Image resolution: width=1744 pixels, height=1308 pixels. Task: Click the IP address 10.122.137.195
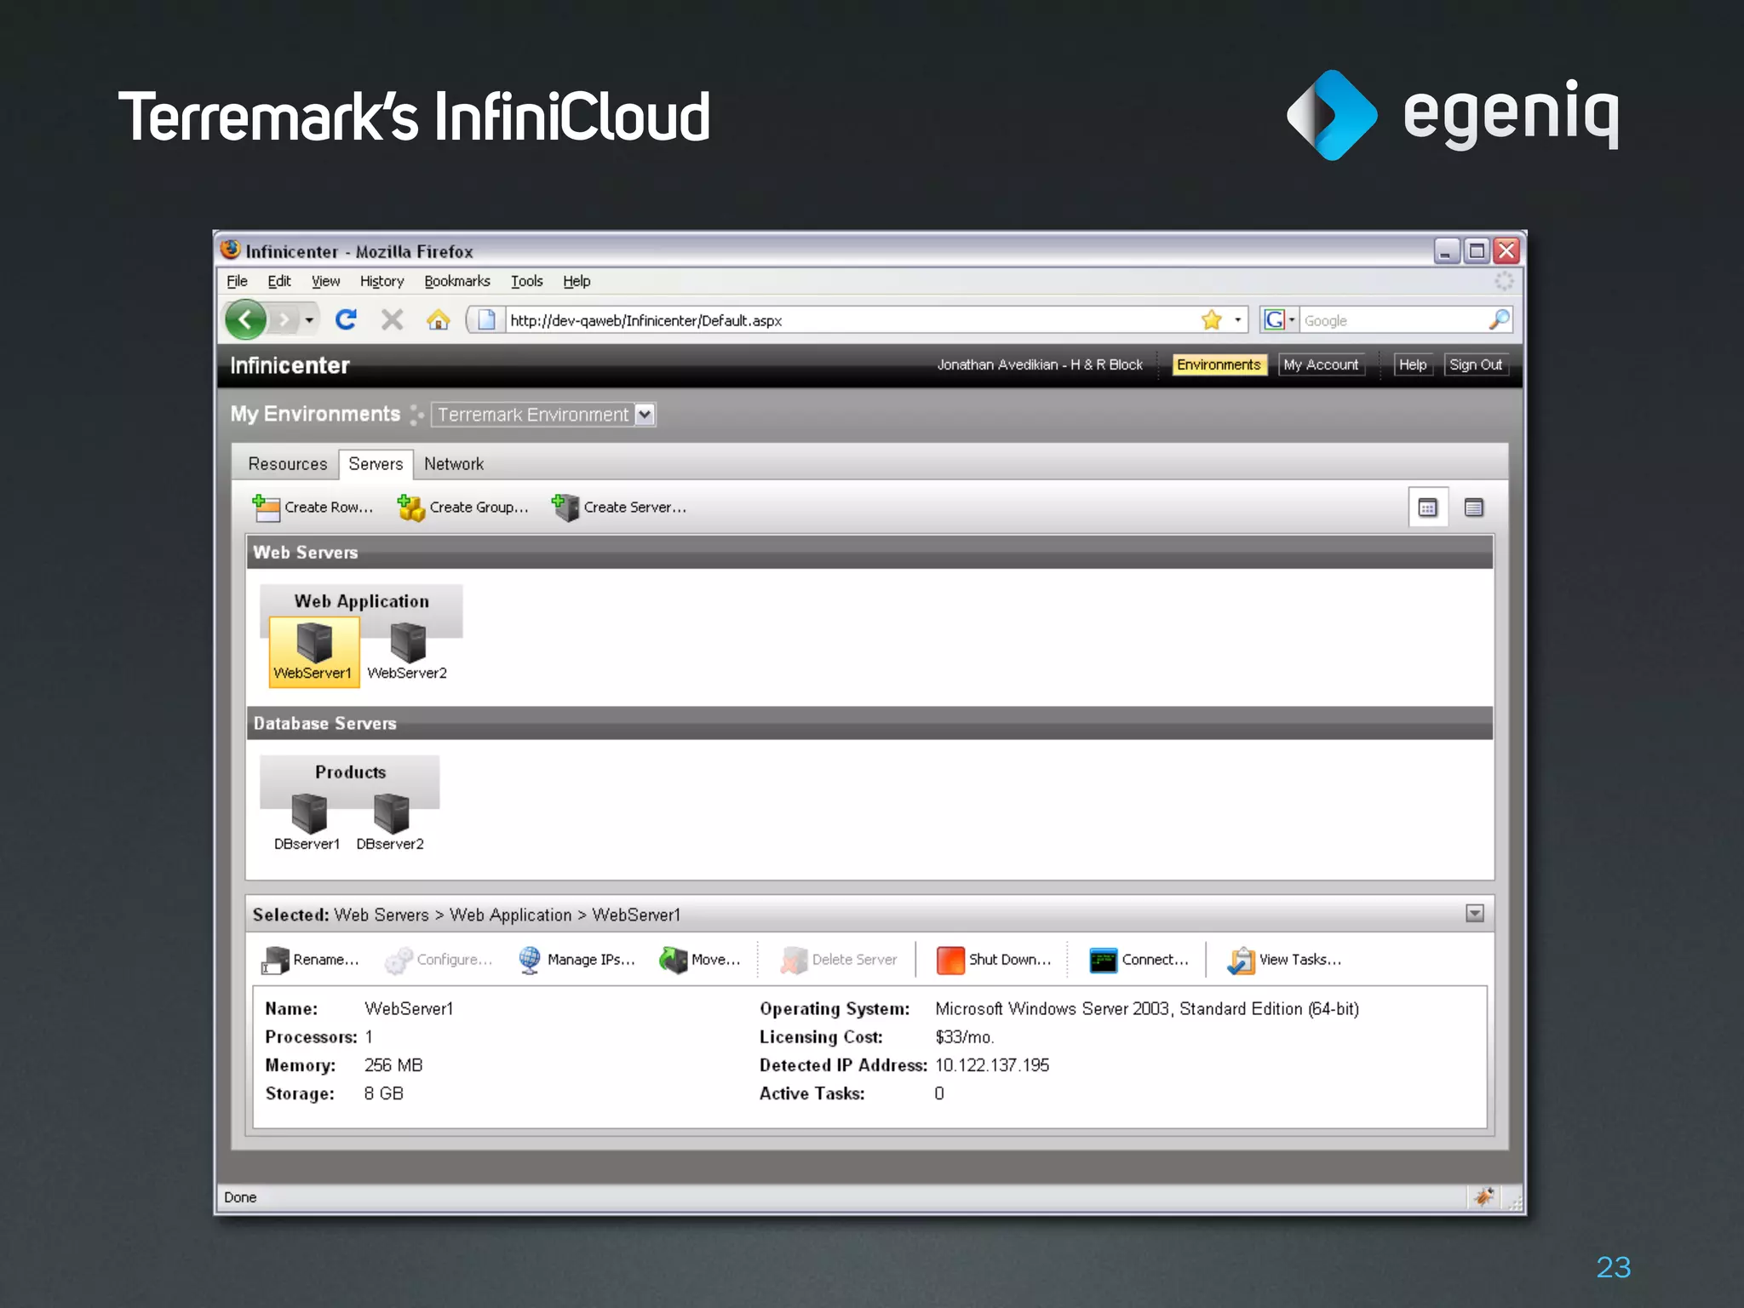(x=992, y=1065)
